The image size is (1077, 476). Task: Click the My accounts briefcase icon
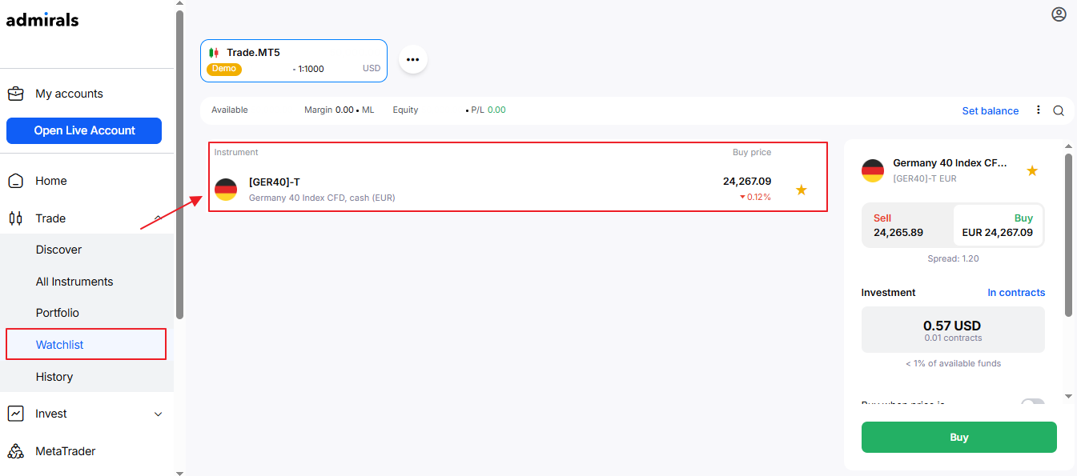pos(15,94)
